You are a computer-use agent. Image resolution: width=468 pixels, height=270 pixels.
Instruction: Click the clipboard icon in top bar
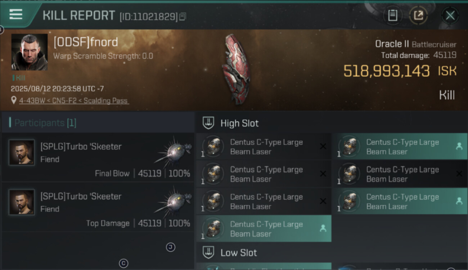click(392, 15)
